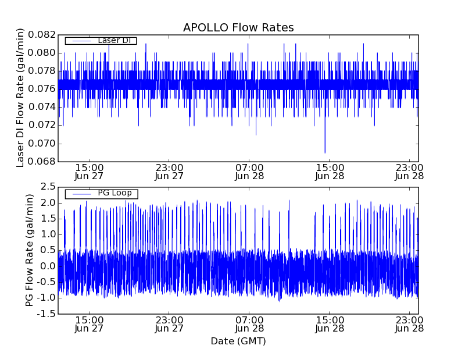The width and height of the screenshot is (465, 349).
Task: Click the "PG Loop" legend label
Action: (115, 193)
